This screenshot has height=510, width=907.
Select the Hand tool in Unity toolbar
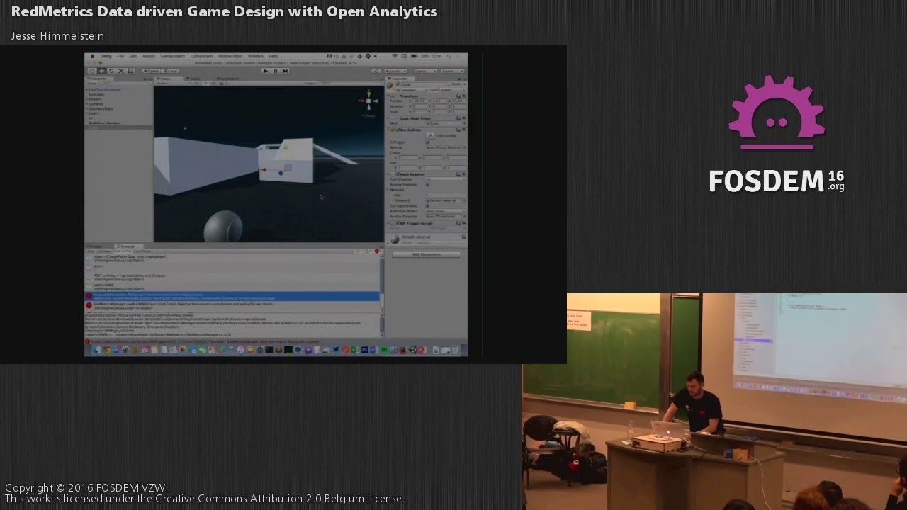pyautogui.click(x=92, y=71)
